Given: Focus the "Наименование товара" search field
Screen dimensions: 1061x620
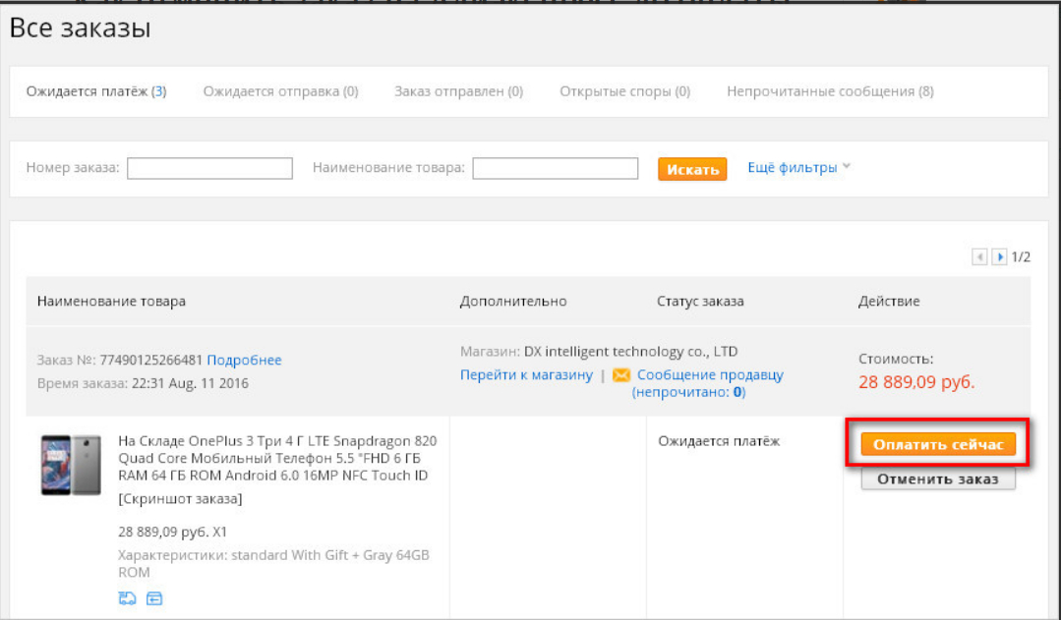Looking at the screenshot, I should pyautogui.click(x=555, y=169).
